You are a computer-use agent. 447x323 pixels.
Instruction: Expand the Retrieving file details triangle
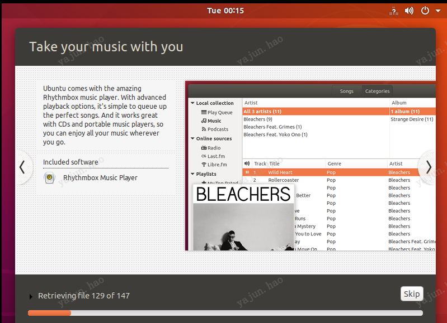(31, 297)
